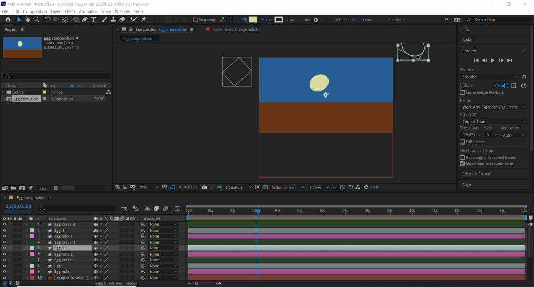Hide the Egg yolk 3 layer

[x=4, y=236]
